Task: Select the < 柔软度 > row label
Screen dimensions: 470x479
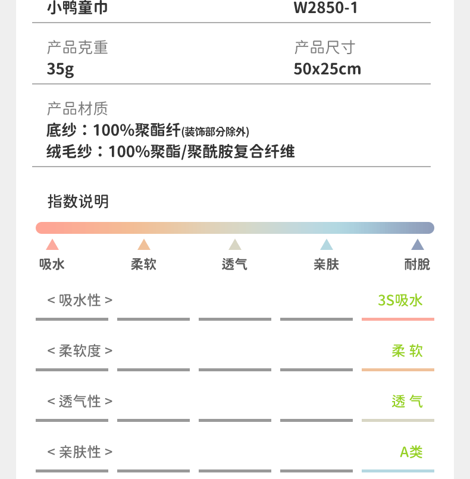Action: click(80, 350)
